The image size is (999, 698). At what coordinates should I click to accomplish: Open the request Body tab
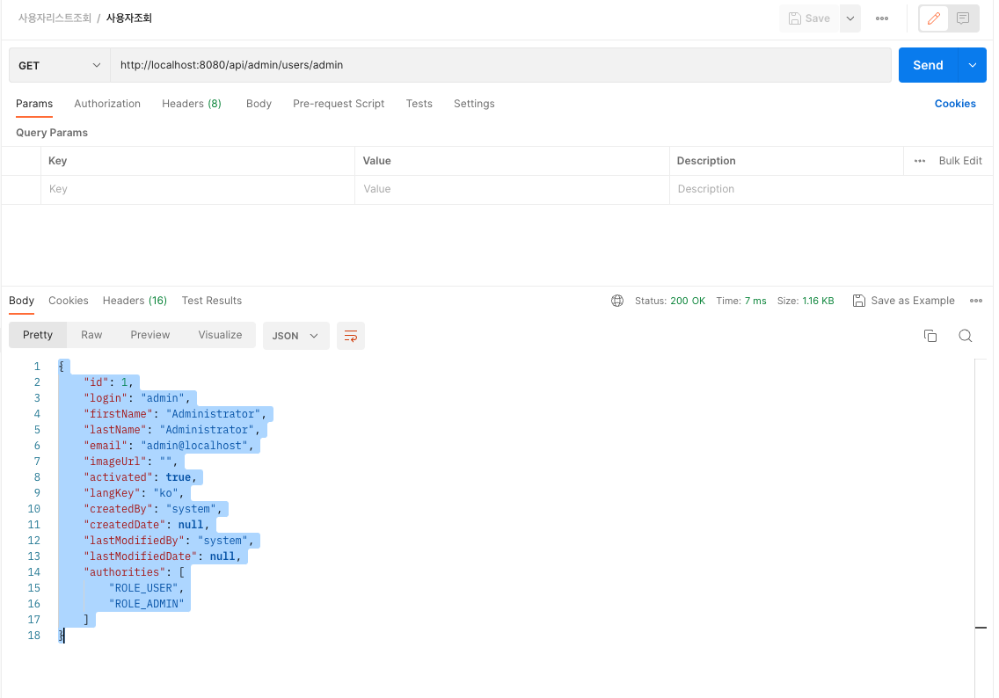pos(259,104)
